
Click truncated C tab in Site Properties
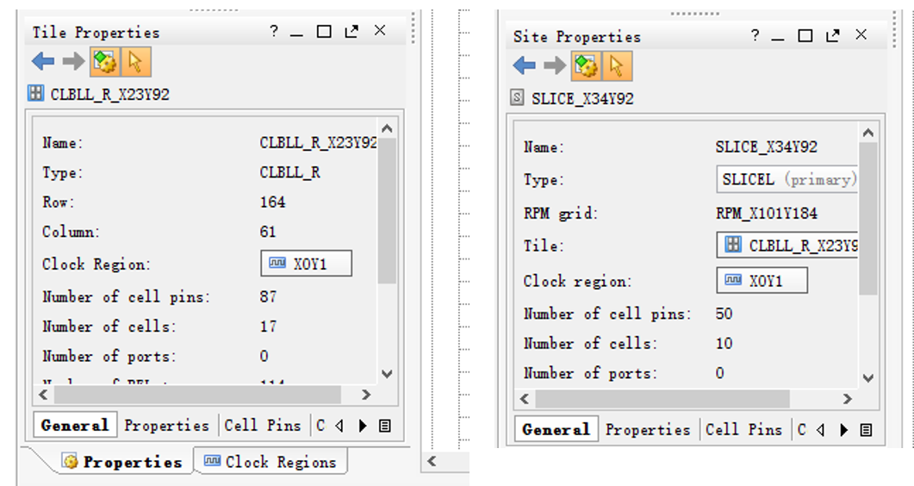click(x=802, y=430)
